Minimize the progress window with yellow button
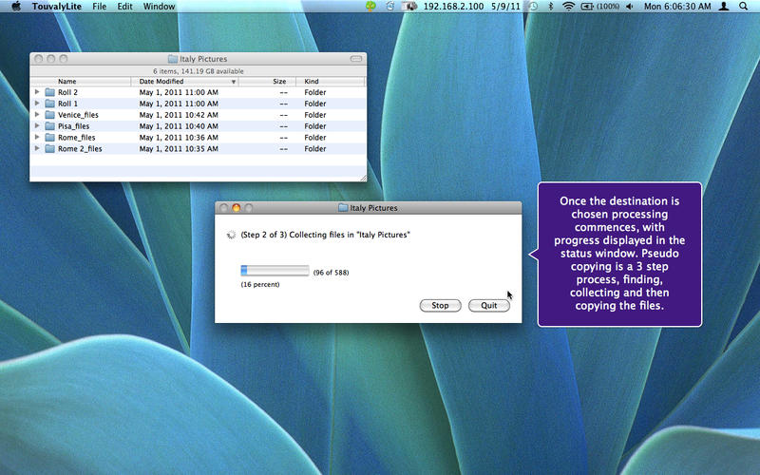 pyautogui.click(x=236, y=207)
